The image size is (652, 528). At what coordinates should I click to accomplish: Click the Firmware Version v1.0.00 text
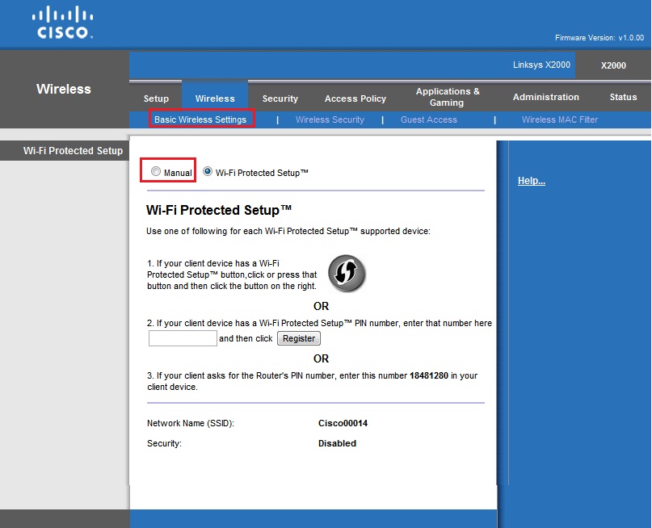pos(599,38)
